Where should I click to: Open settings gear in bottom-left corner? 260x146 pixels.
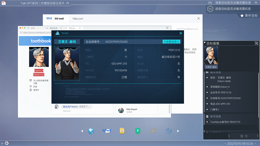pyautogui.click(x=6, y=143)
